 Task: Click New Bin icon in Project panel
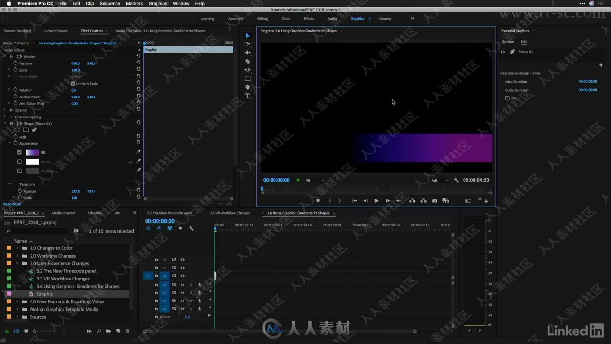pyautogui.click(x=108, y=331)
